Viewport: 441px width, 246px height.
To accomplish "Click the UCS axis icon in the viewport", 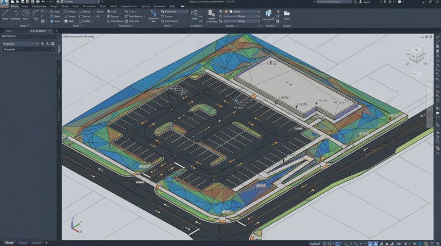I will 75,225.
